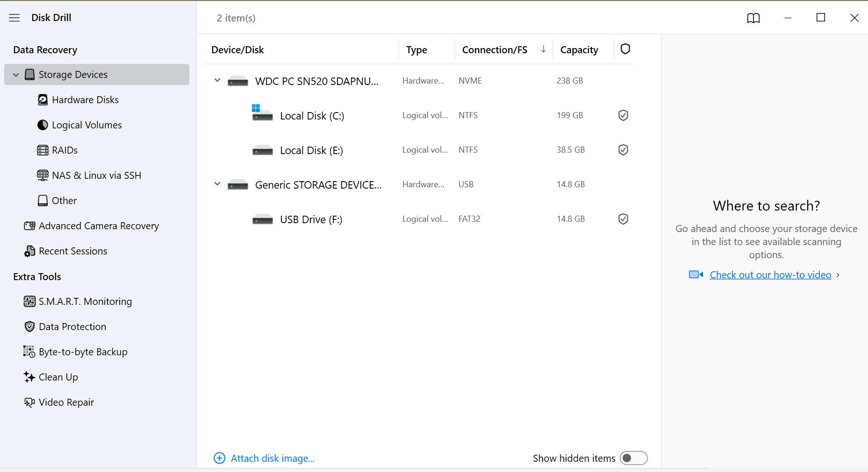Open RAIDs in the sidebar
Image resolution: width=868 pixels, height=472 pixels.
click(x=65, y=150)
